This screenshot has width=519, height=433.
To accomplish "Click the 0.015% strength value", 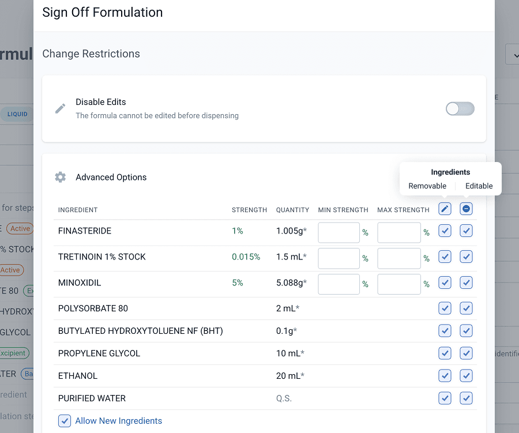I will click(x=246, y=257).
